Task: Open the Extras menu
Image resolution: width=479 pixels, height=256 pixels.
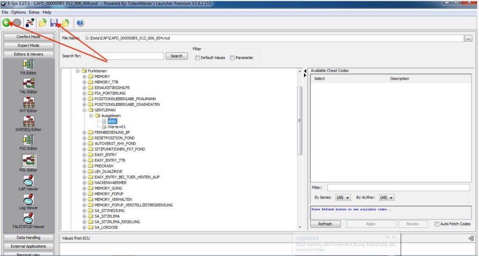Action: coord(34,12)
